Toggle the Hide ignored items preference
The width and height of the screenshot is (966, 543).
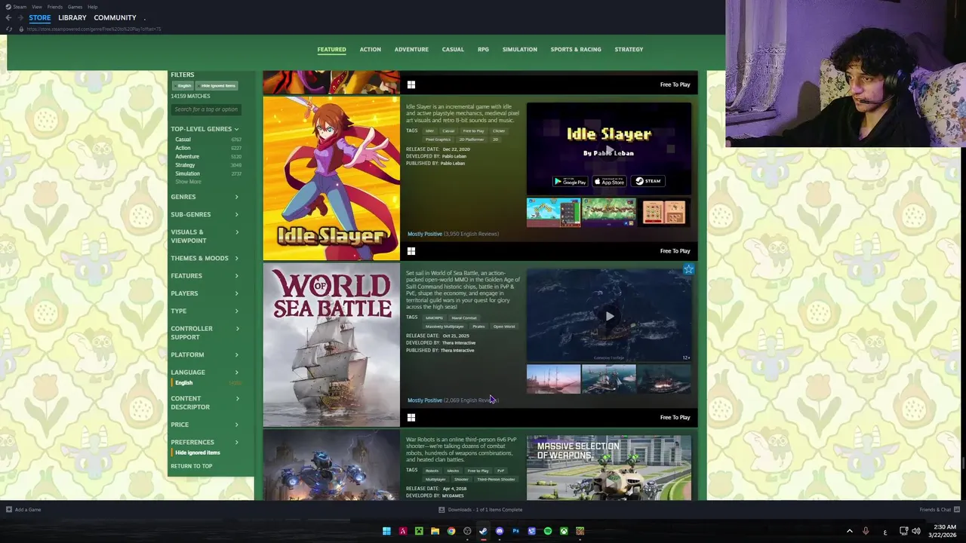(x=198, y=452)
